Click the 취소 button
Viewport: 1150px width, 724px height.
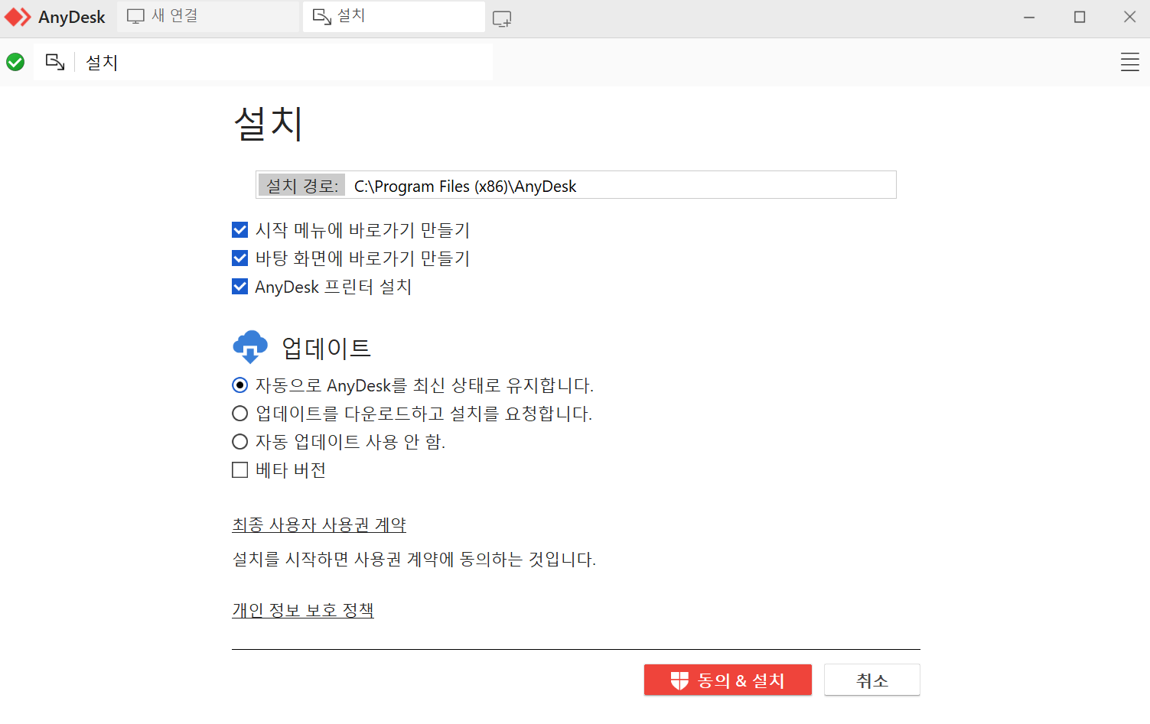(871, 680)
